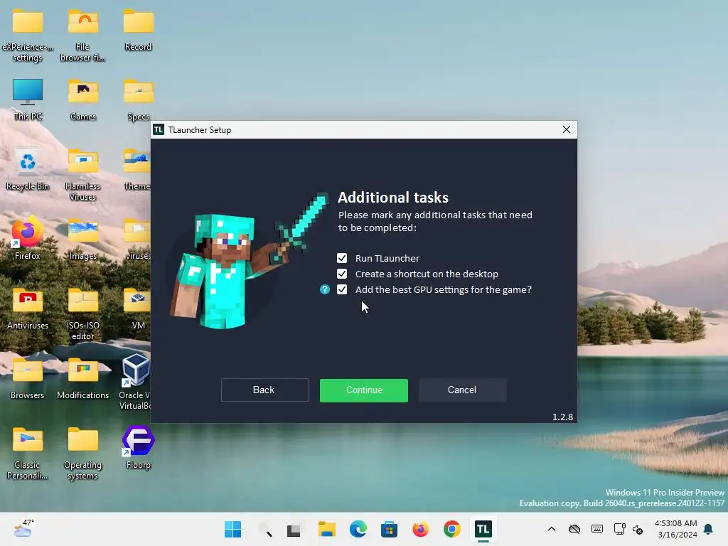Open File Explorer from the taskbar
Screen dimensions: 728x546
tap(327, 529)
